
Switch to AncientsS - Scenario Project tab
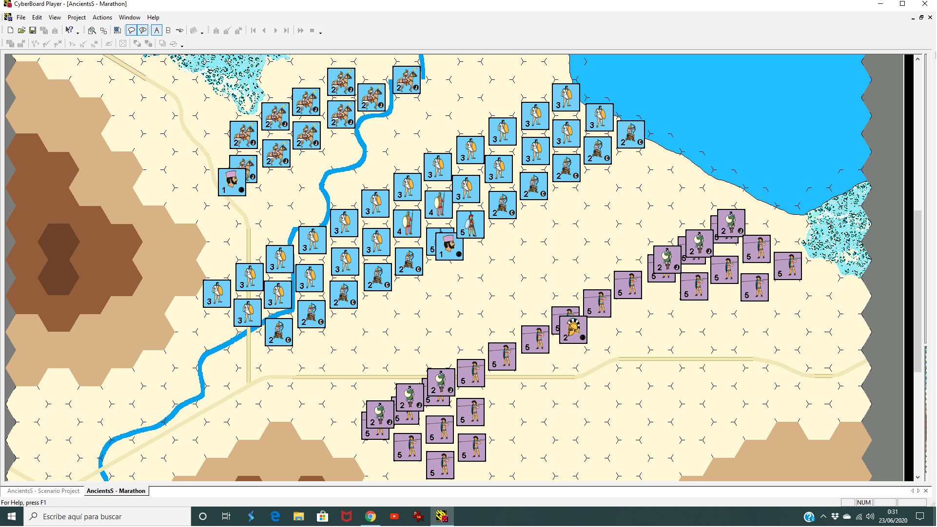43,491
